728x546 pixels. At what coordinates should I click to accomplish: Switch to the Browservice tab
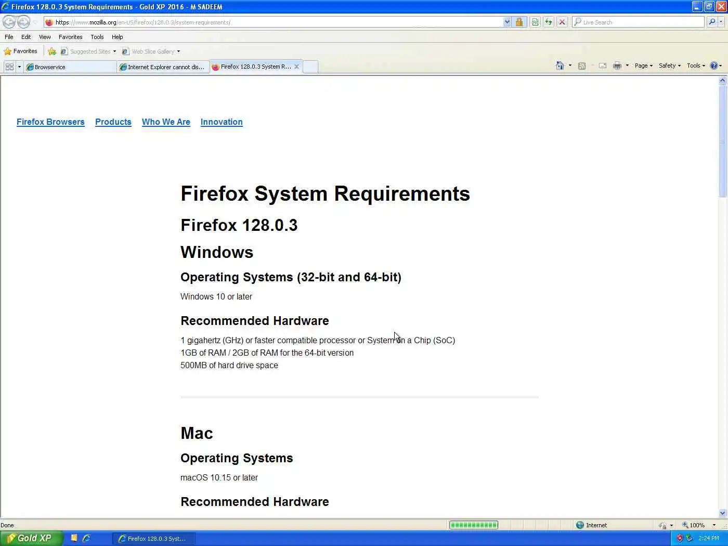coord(70,67)
